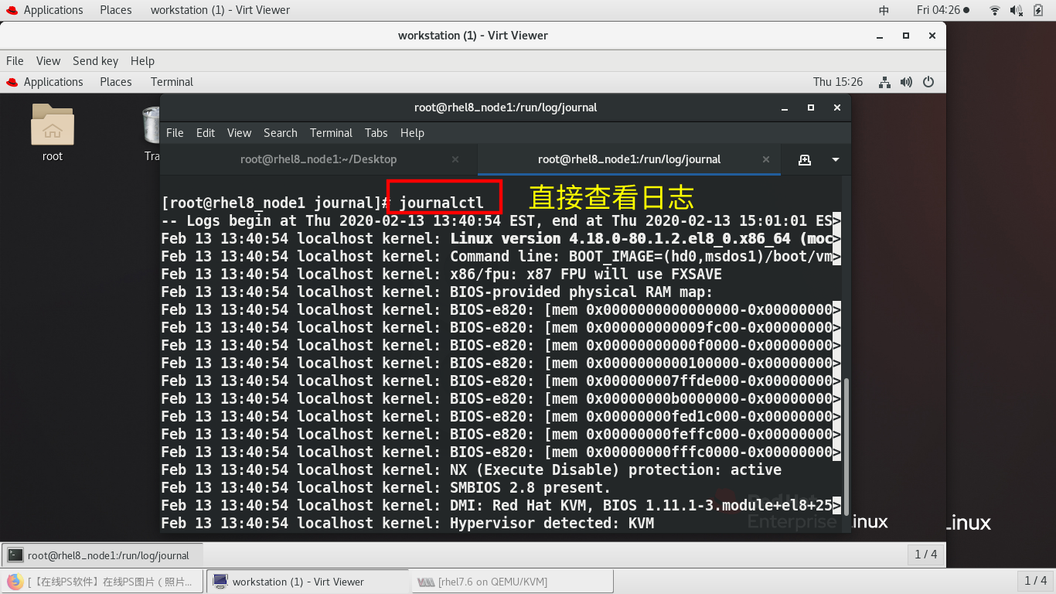Close the ~/Desktop terminal tab
The height and width of the screenshot is (594, 1056).
point(455,159)
